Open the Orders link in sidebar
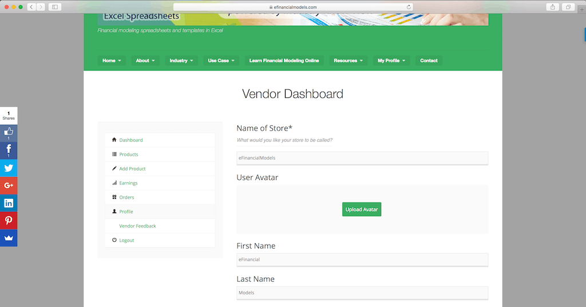586x307 pixels. coord(126,198)
